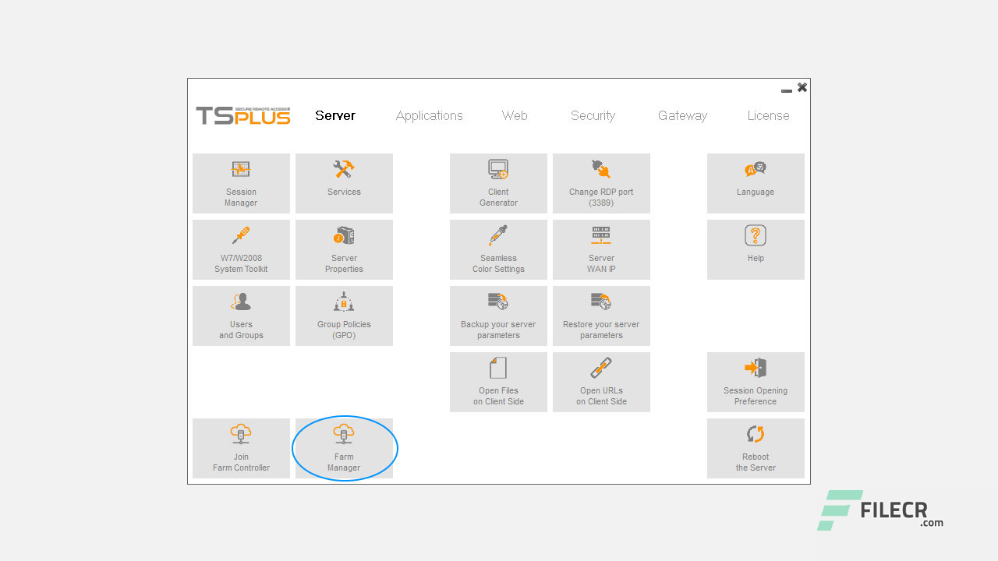Select Open URLs on Client Side

(601, 382)
